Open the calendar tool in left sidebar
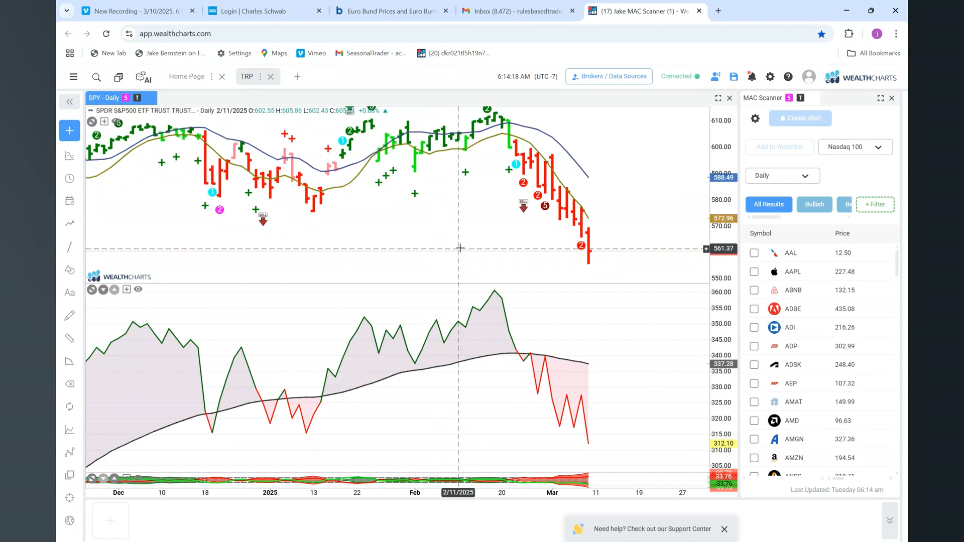Viewport: 964px width, 542px height. coord(70,201)
